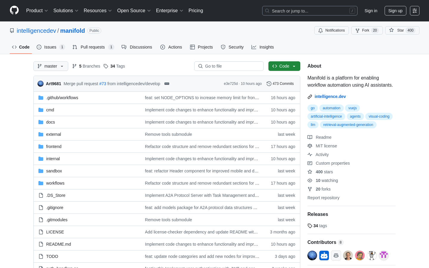Open the Pricing page
Screen dimensions: 429x268
click(196, 11)
